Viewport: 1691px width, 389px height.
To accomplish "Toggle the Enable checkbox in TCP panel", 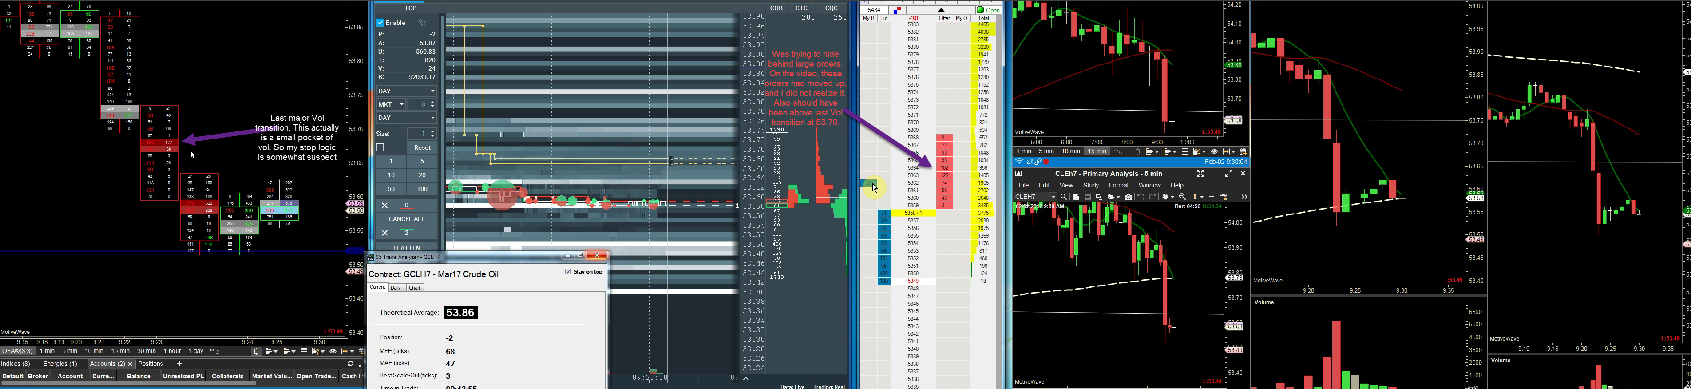I will pos(380,23).
